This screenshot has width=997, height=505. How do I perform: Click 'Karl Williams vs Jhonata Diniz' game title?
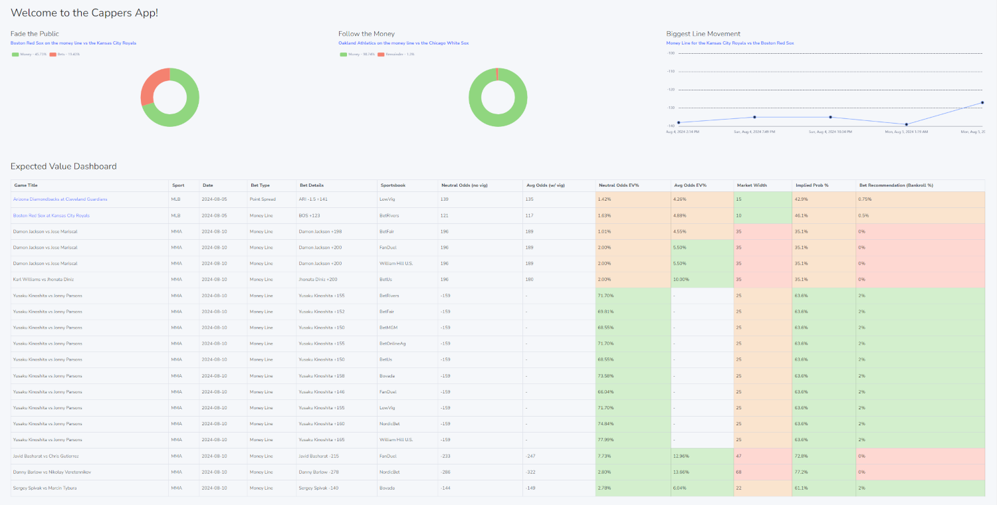tap(45, 280)
